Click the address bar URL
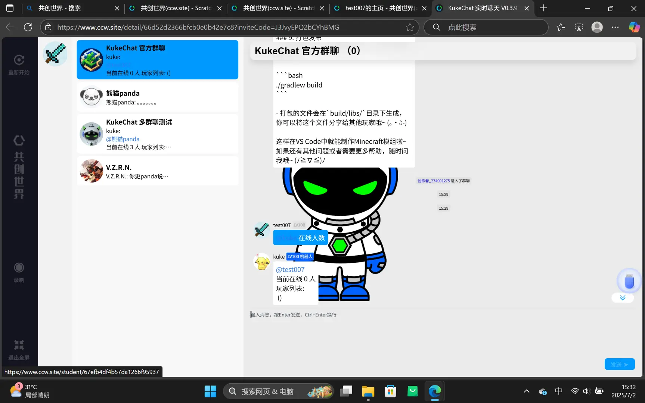 click(198, 27)
